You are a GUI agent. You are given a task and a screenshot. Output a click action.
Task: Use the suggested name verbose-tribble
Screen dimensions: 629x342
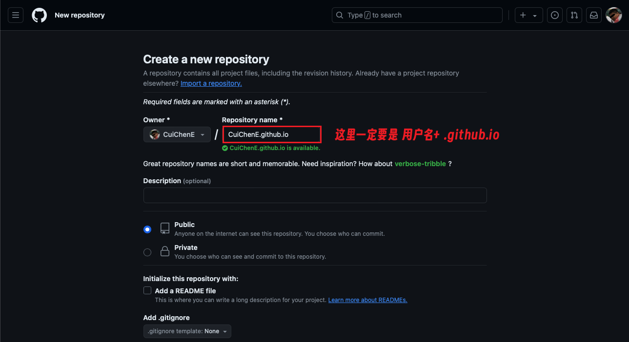point(420,164)
